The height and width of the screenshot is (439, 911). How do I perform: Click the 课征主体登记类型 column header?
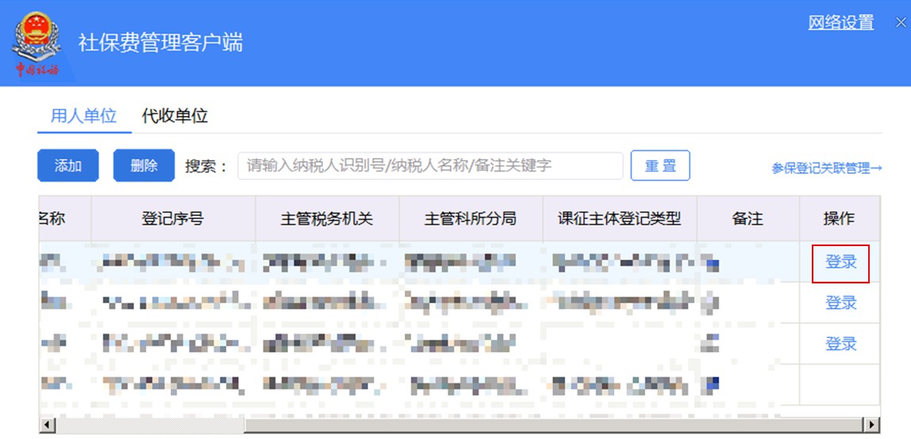pyautogui.click(x=619, y=218)
